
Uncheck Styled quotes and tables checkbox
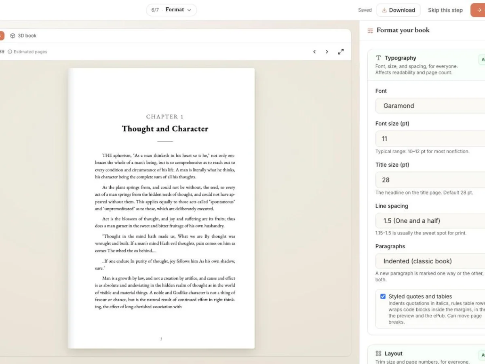383,296
